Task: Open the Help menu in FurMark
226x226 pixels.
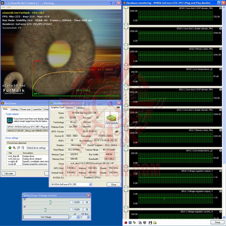Action: pos(9,7)
